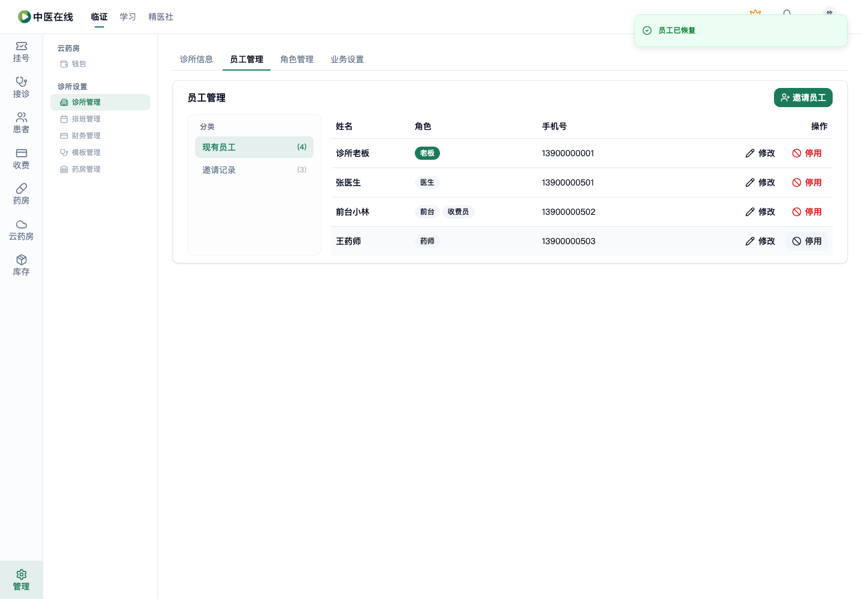This screenshot has height=599, width=862.
Task: Open 排班管理 schedule management
Action: (100, 119)
